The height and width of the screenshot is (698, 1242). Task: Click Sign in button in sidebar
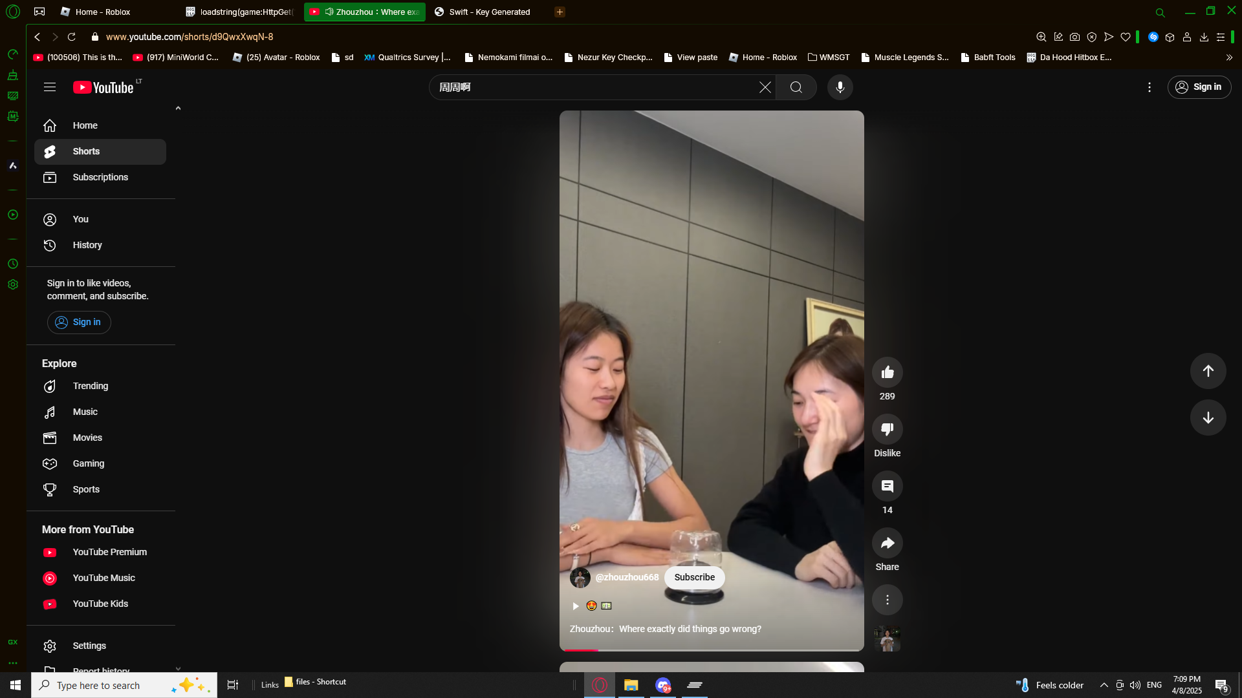[x=79, y=322]
